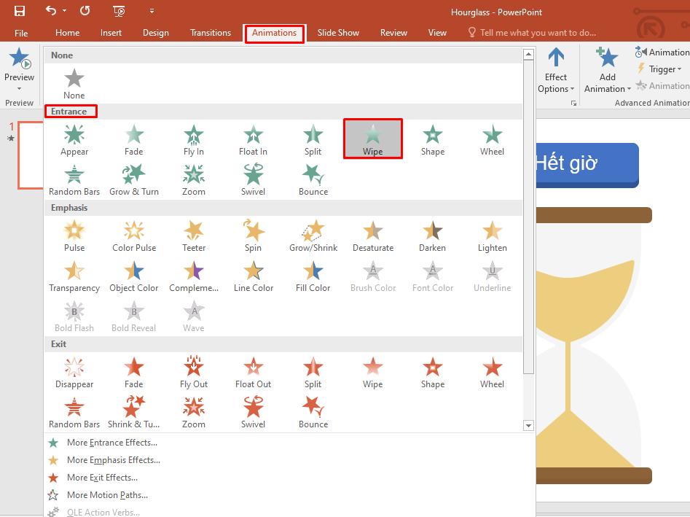Open More Entrance Effects dialog
This screenshot has width=690, height=517.
click(x=111, y=443)
